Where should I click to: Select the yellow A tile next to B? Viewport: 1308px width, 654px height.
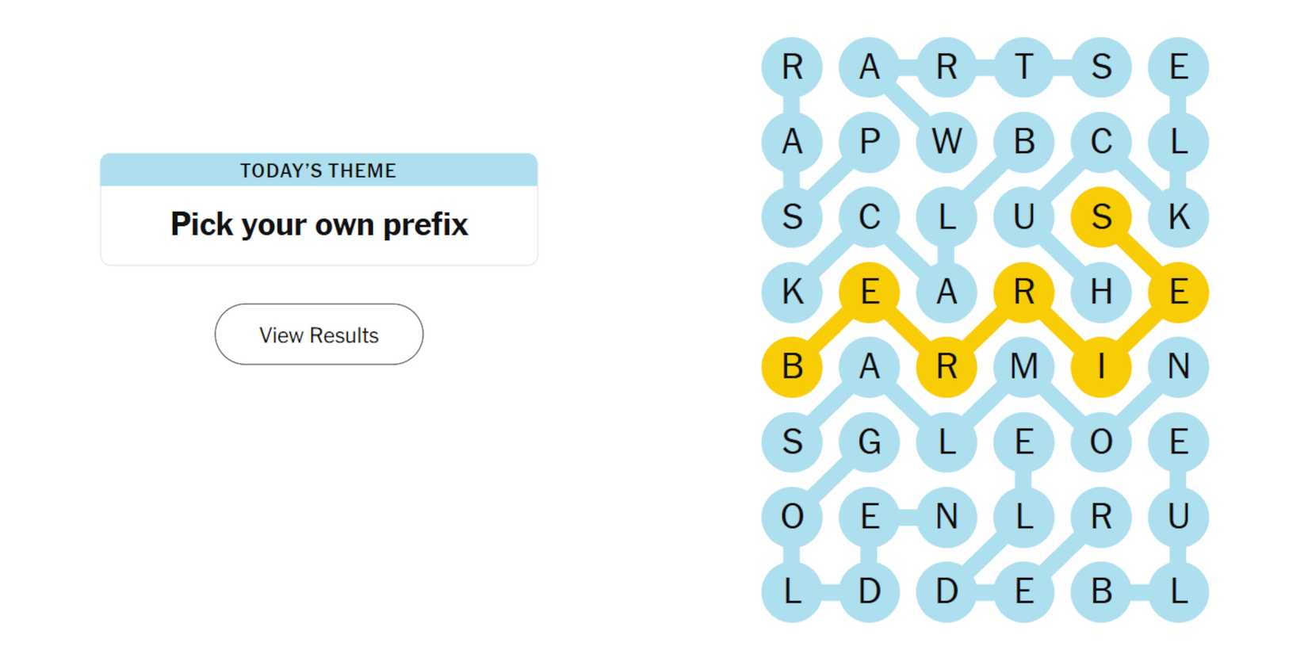870,366
